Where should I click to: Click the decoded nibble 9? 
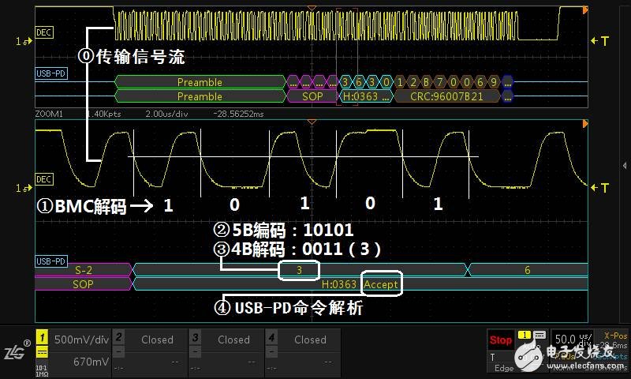pos(494,82)
